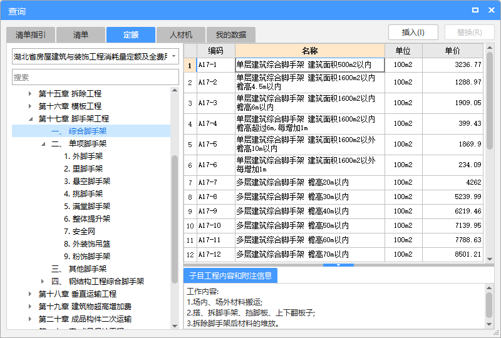
Task: Click the 搜索 input field
Action: [95, 78]
